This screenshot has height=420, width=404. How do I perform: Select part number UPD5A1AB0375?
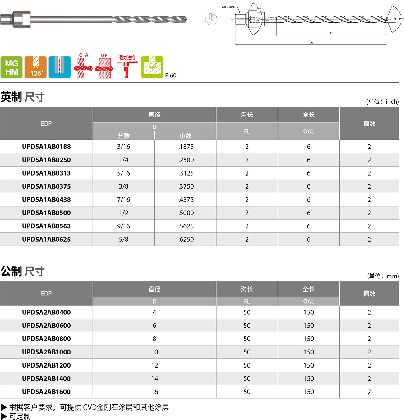46,186
